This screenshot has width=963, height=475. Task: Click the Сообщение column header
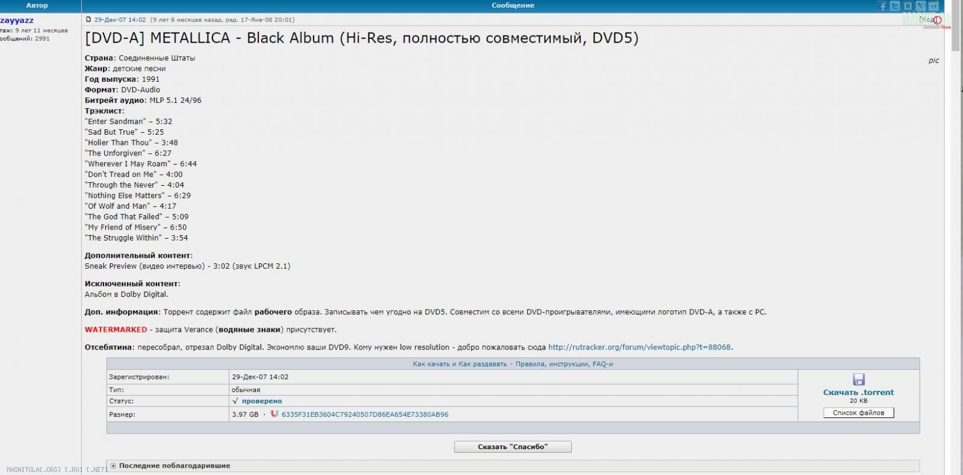513,5
